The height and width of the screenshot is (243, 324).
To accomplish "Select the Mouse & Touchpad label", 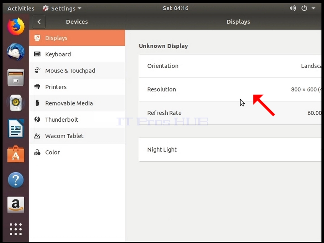I will (x=70, y=71).
